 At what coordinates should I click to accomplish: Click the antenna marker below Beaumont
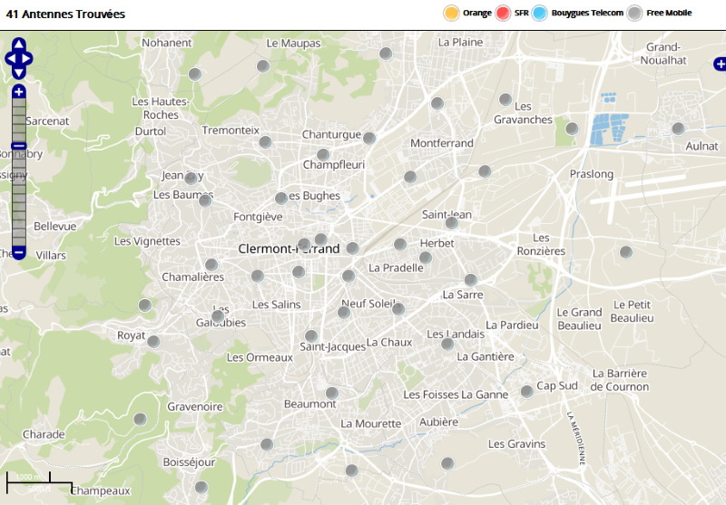tap(331, 393)
